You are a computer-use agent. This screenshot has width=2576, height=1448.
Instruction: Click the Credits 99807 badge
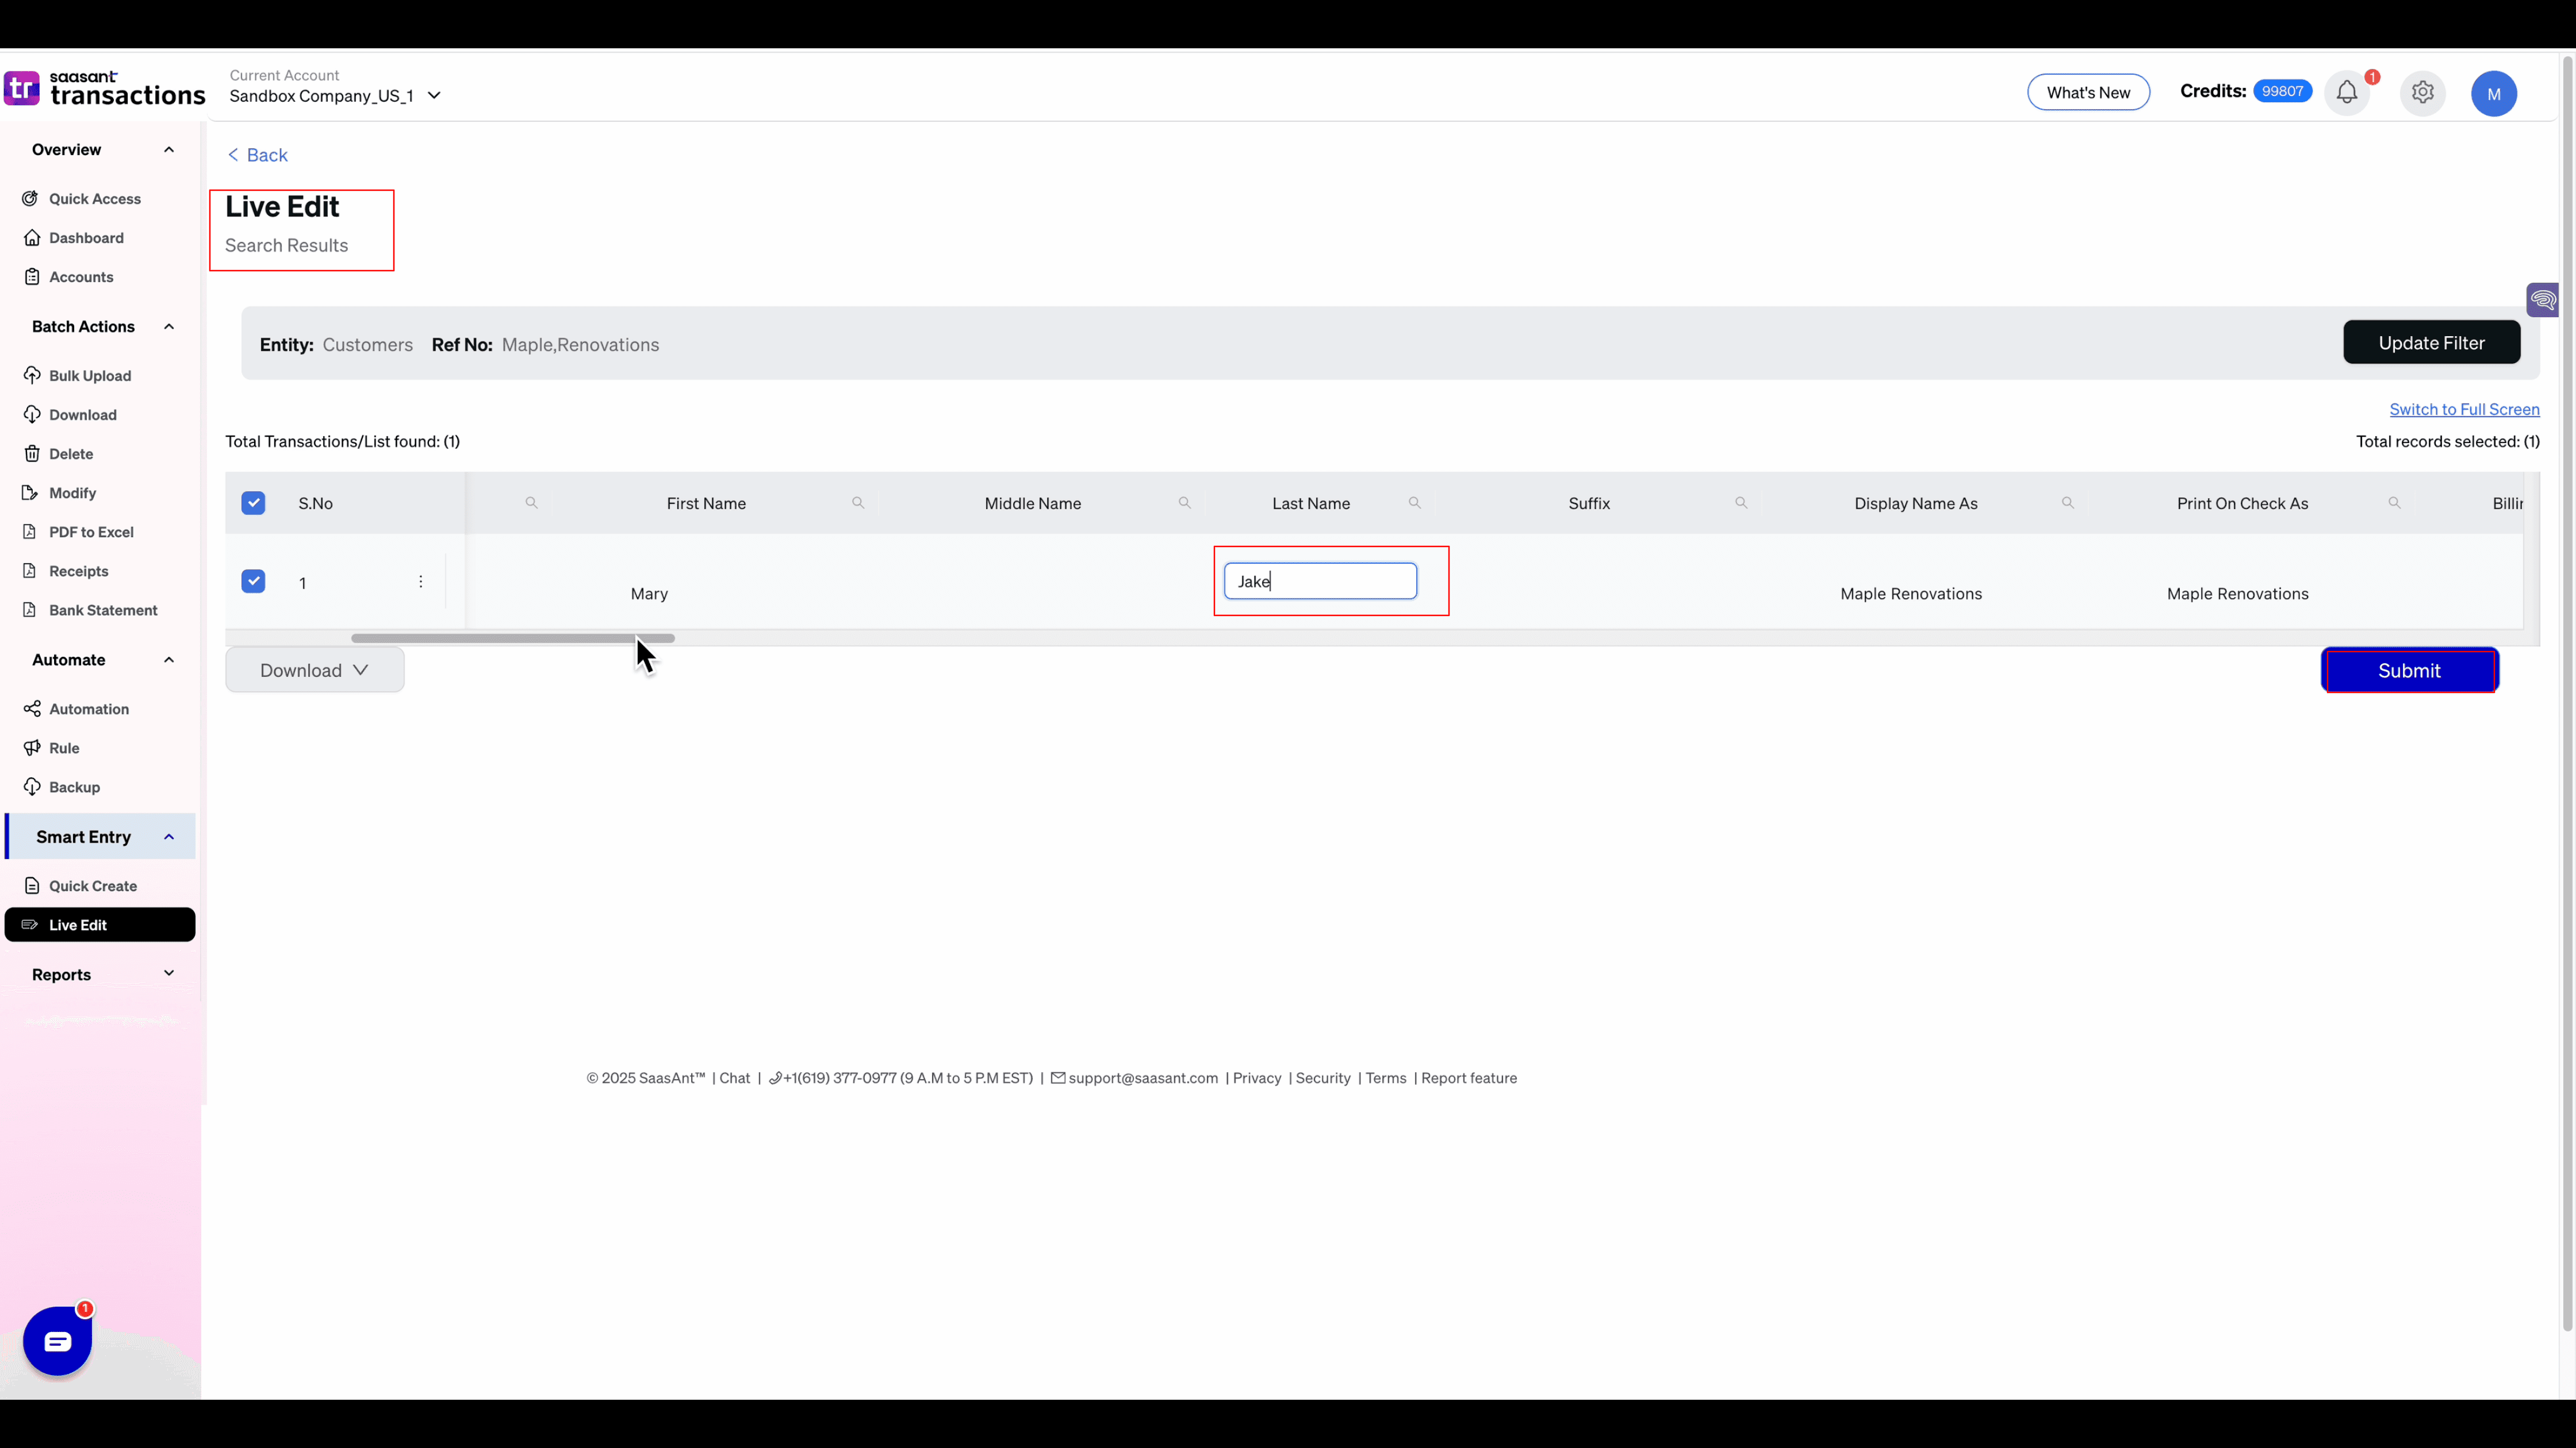point(2282,91)
